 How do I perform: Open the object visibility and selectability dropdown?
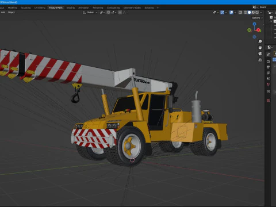(216, 12)
